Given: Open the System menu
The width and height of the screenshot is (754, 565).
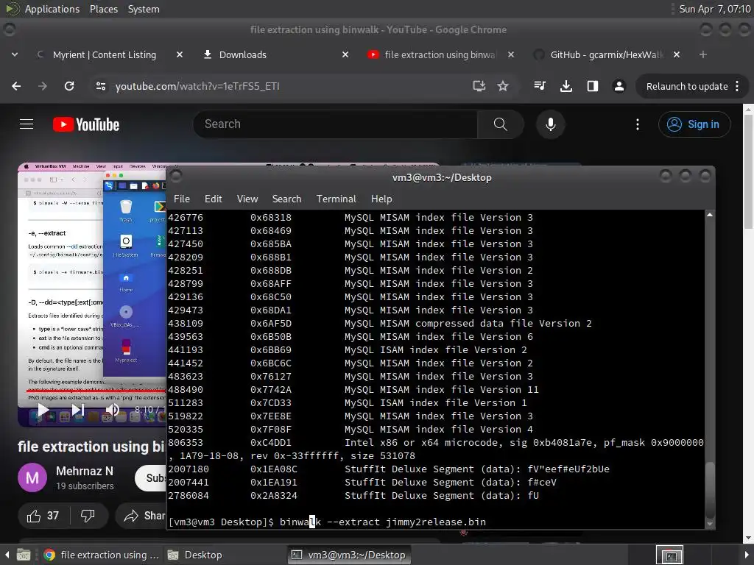Looking at the screenshot, I should (144, 9).
